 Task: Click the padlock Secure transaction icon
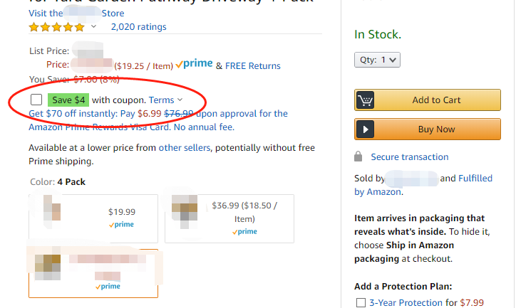[x=358, y=157]
